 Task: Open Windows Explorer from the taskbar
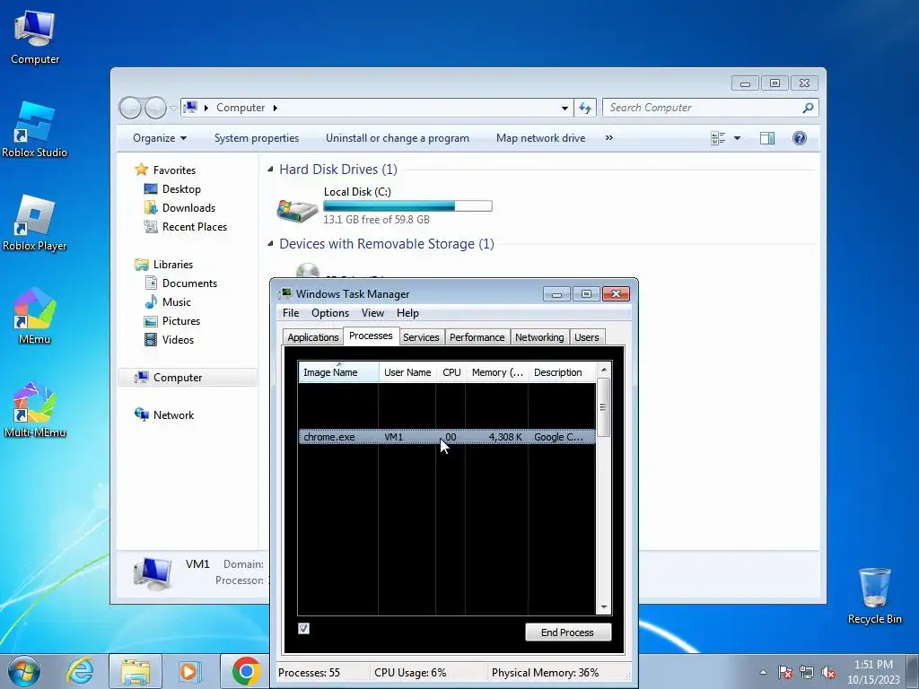coord(136,671)
